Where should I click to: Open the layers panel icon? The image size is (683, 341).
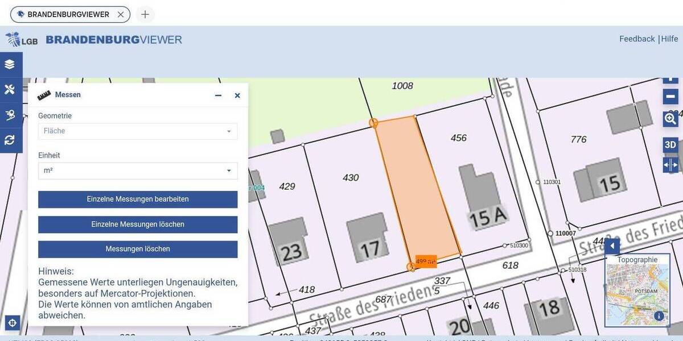click(10, 64)
